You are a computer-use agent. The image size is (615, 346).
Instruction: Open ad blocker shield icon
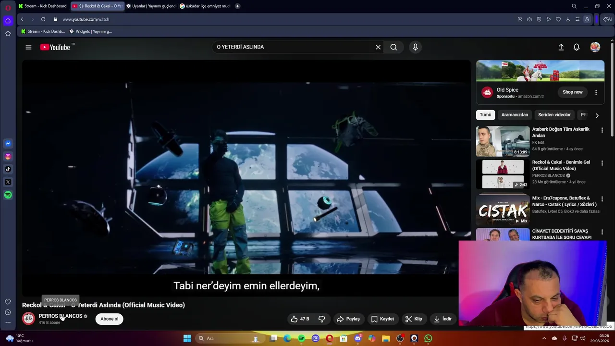point(539,19)
